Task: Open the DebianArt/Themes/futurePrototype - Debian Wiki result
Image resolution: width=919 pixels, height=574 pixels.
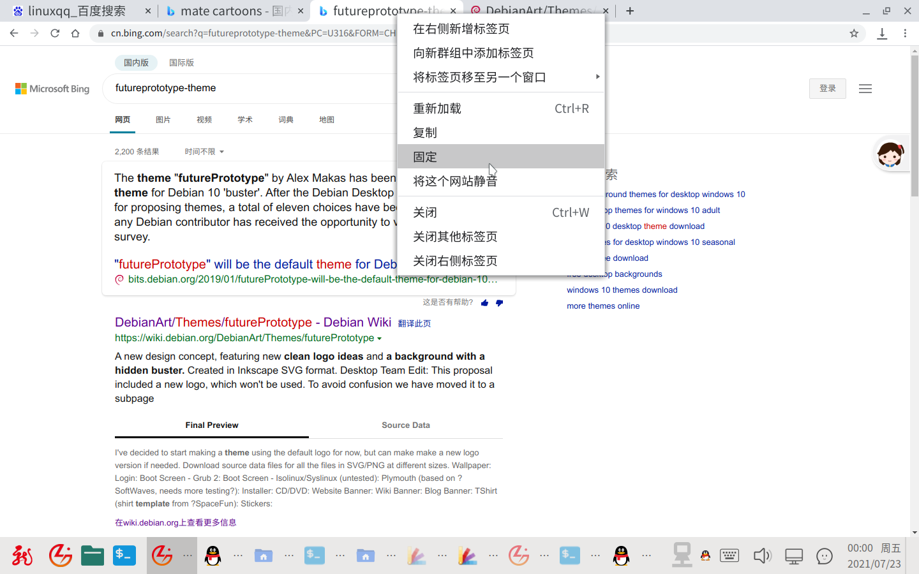Action: pyautogui.click(x=253, y=322)
